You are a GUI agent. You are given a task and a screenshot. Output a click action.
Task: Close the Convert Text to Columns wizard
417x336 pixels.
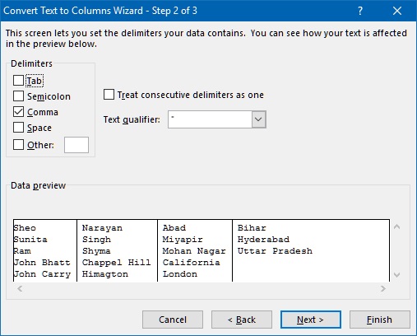tap(397, 11)
